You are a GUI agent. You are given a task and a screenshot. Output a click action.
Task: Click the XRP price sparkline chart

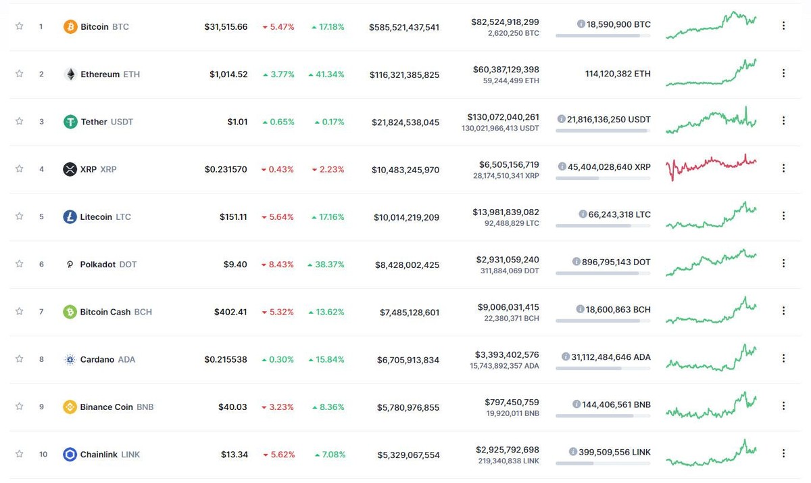pos(710,168)
